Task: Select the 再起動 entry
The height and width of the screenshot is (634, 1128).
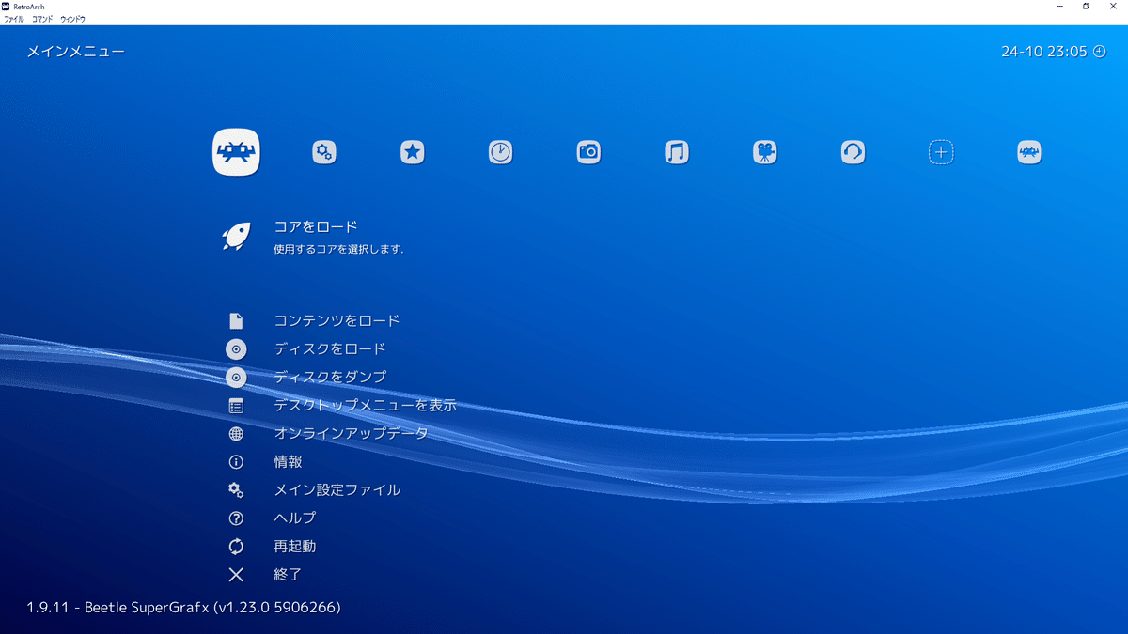Action: [294, 547]
